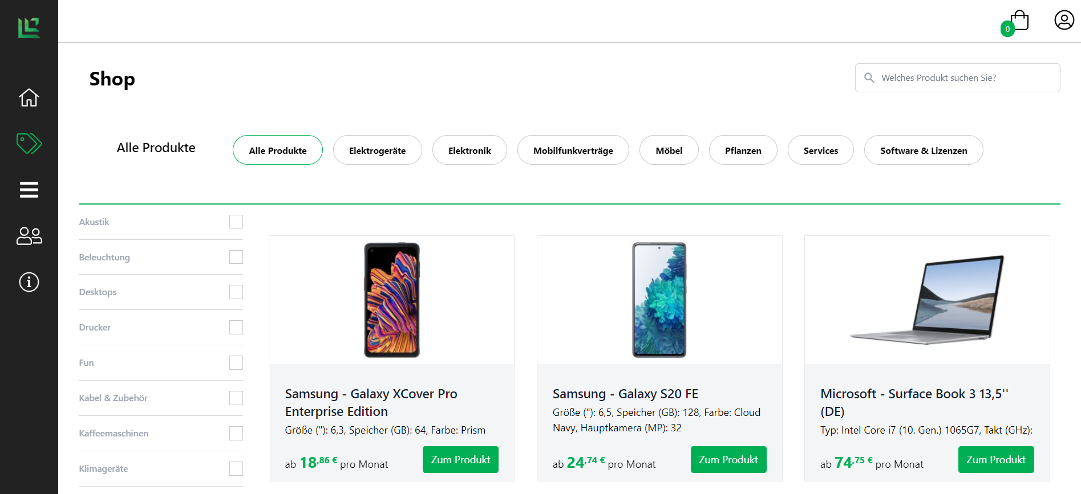Image resolution: width=1081 pixels, height=494 pixels.
Task: Open the Galaxy S20 FE product image
Action: (x=659, y=300)
